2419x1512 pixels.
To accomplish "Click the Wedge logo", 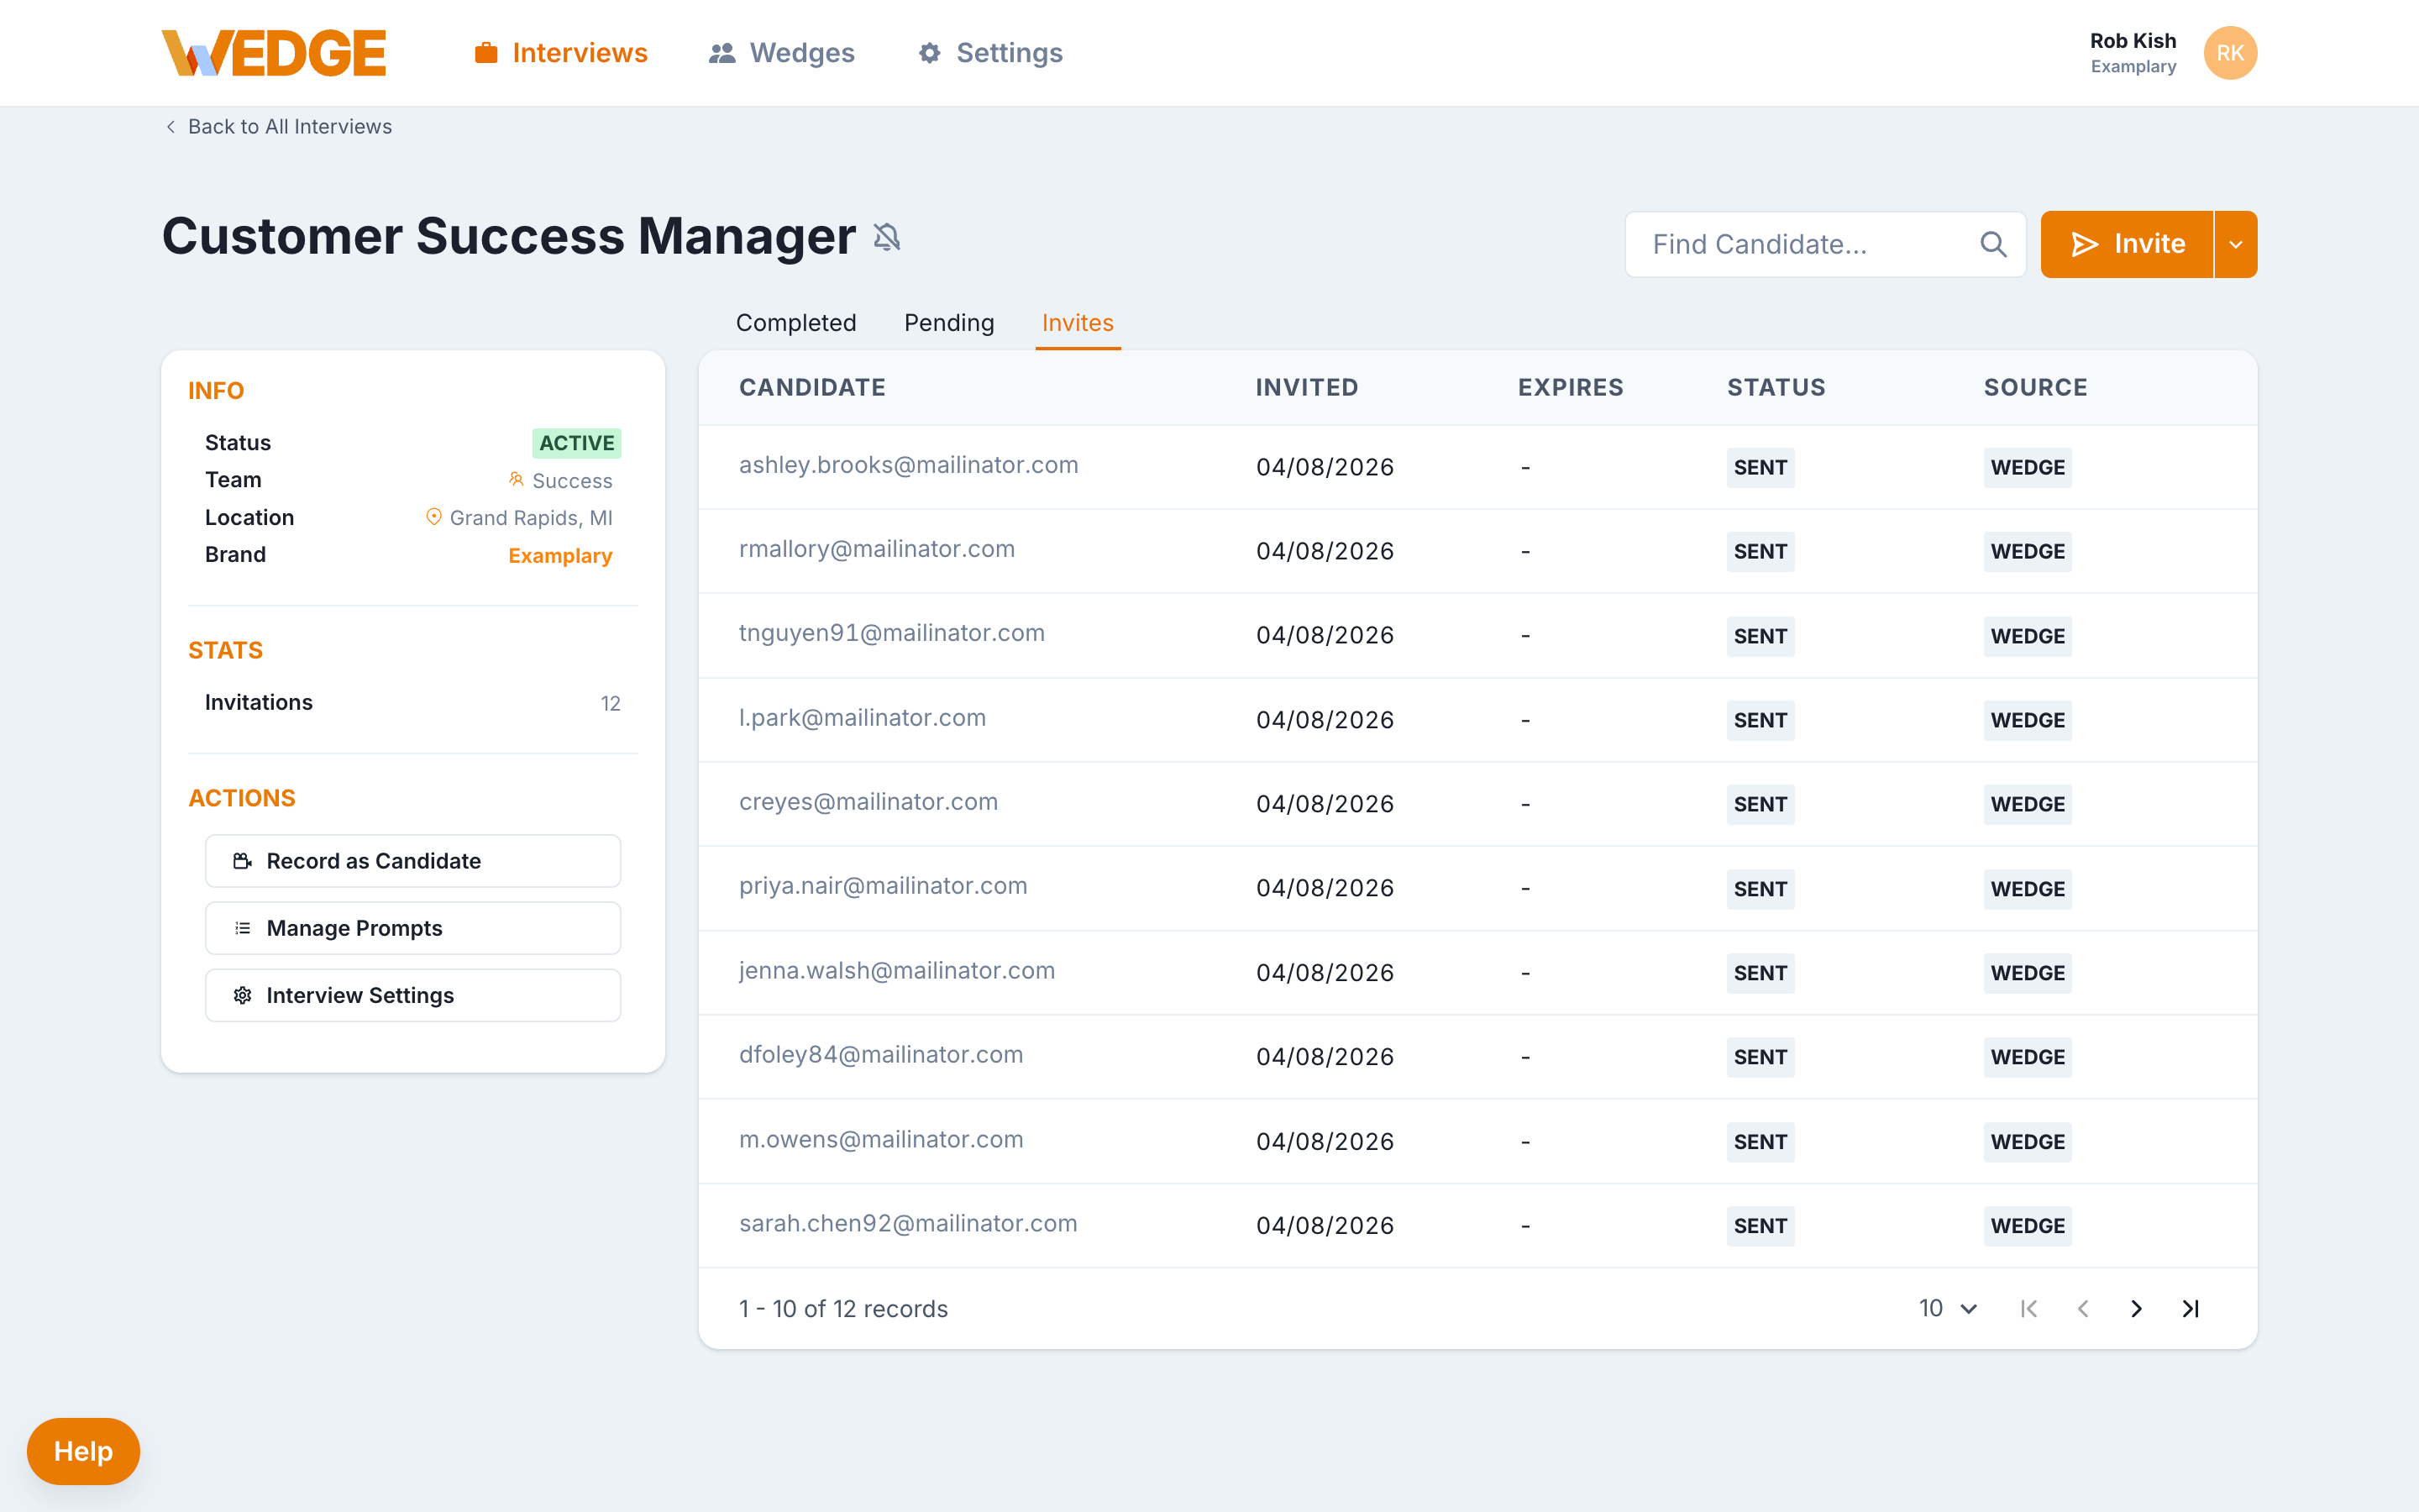I will click(x=274, y=52).
